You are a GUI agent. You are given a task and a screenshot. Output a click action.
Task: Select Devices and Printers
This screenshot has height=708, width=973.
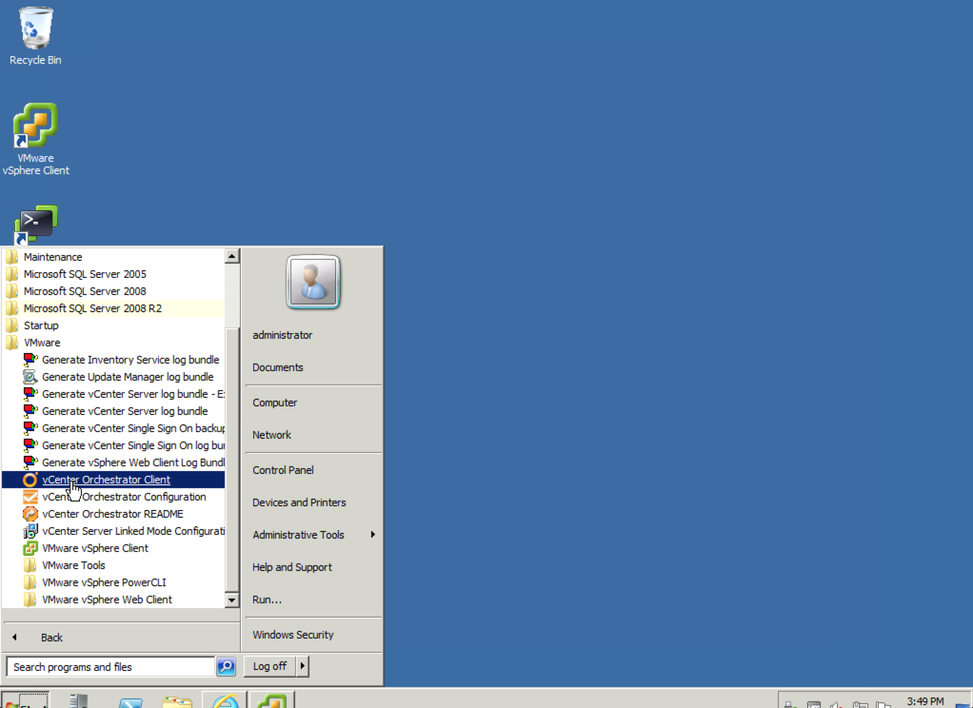[x=299, y=502]
